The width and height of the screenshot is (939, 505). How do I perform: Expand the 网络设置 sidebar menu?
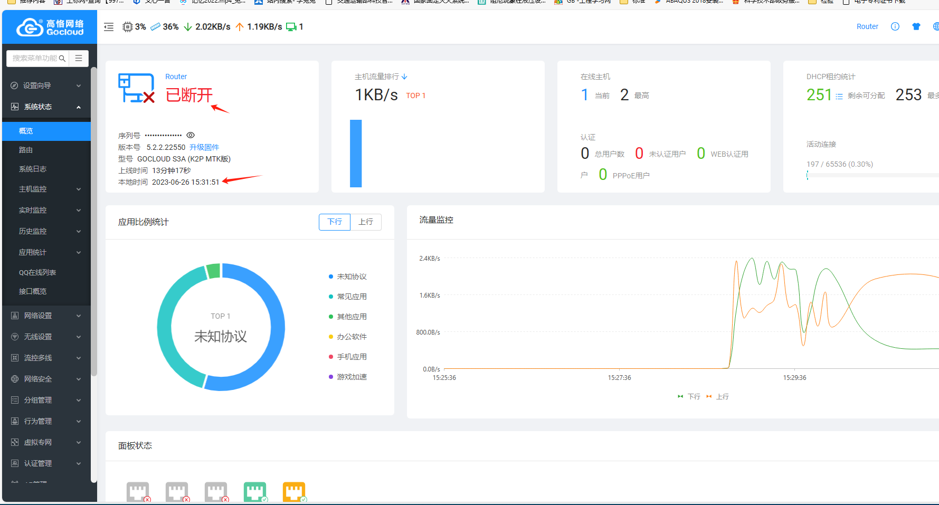[x=46, y=316]
